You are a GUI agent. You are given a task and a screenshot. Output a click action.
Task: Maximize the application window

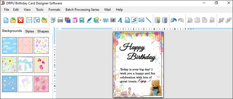[216, 3]
